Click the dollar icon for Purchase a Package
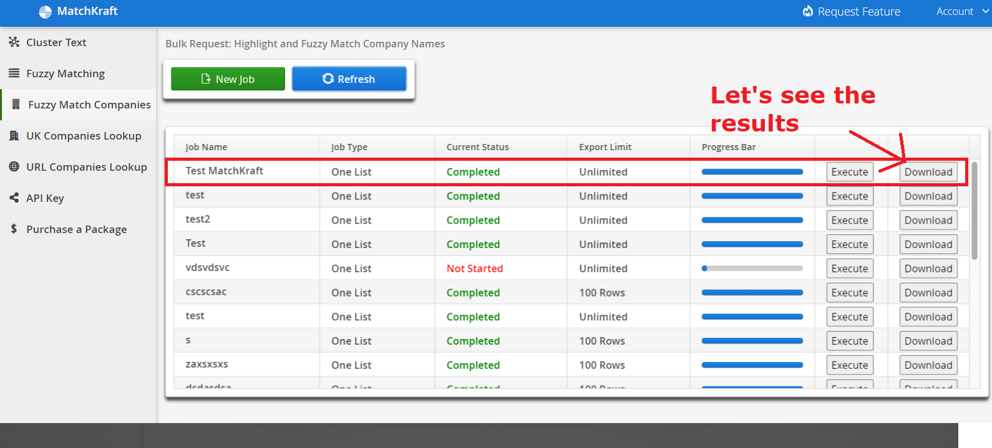This screenshot has width=992, height=448. tap(14, 229)
